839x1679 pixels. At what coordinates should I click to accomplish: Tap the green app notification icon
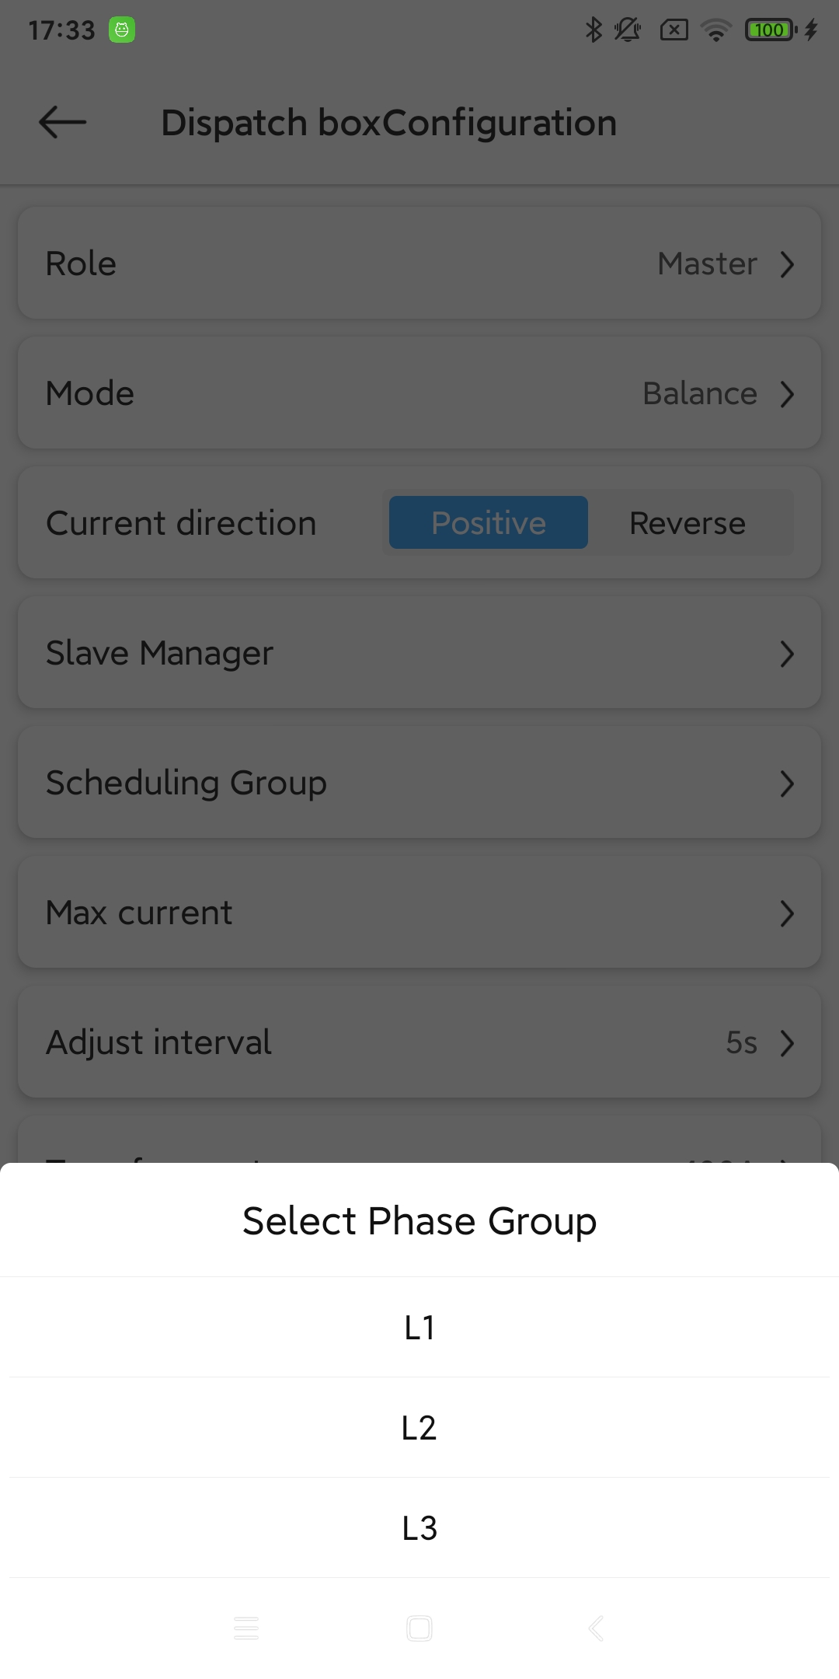point(122,30)
